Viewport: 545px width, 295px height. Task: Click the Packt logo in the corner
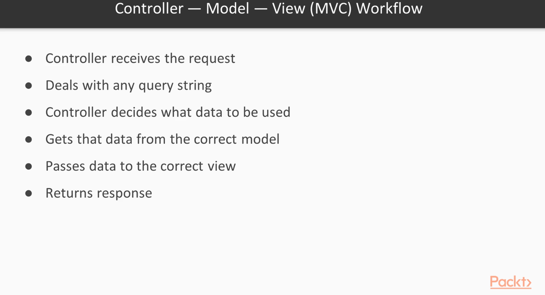tap(510, 282)
